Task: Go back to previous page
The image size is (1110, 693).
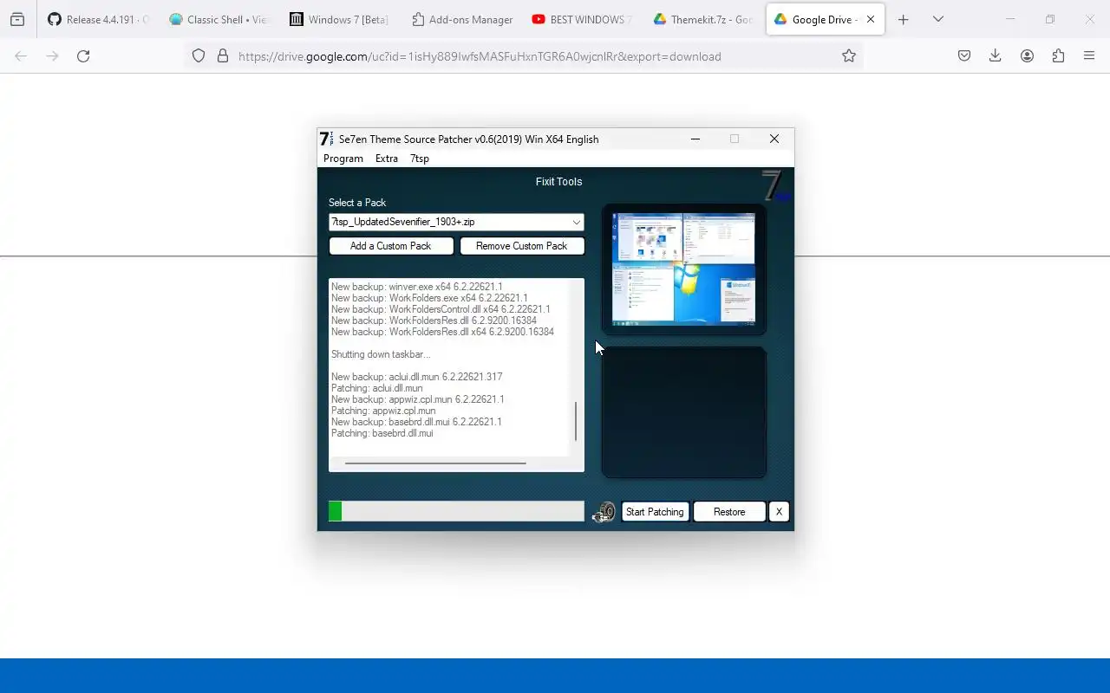Action: point(21,56)
